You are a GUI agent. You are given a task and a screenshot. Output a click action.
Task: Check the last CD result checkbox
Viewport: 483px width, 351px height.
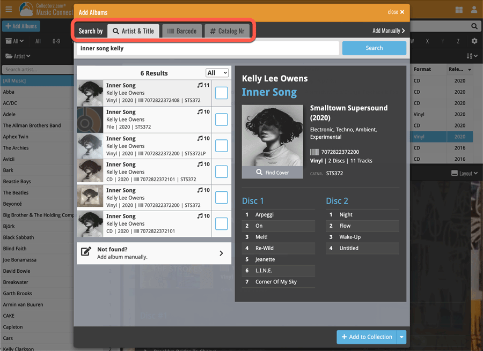click(222, 223)
